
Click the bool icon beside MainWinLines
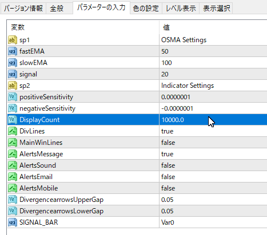(13, 143)
